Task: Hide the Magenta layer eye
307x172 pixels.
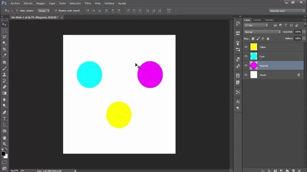Action: [246, 65]
